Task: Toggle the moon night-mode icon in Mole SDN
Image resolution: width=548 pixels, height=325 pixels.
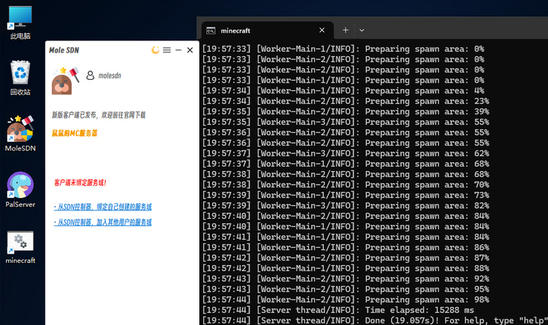Action: pyautogui.click(x=155, y=50)
